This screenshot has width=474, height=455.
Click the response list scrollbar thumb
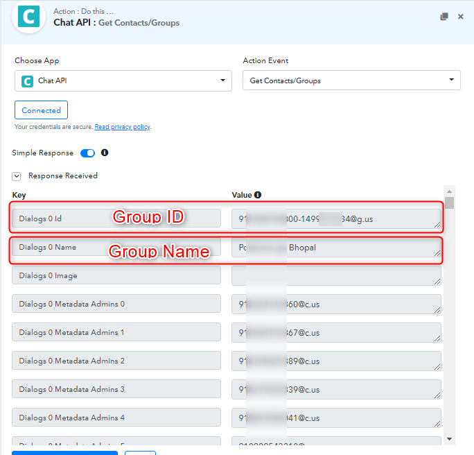click(450, 203)
